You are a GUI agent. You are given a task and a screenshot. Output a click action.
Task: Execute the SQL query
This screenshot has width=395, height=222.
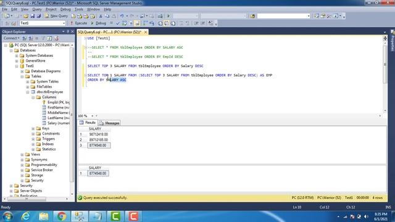[x=78, y=23]
